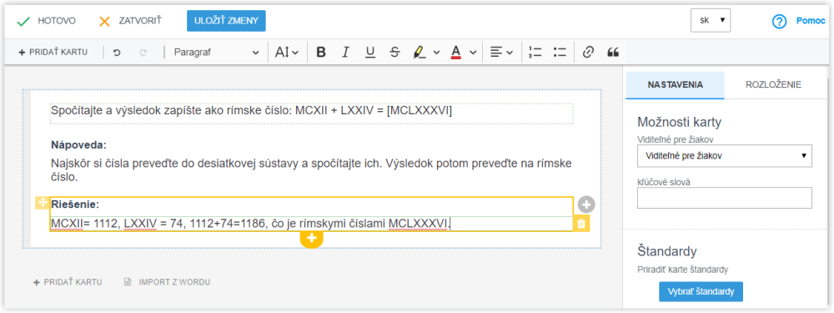Screen dimensions: 834x313
Task: Toggle italic formatting
Action: [346, 52]
